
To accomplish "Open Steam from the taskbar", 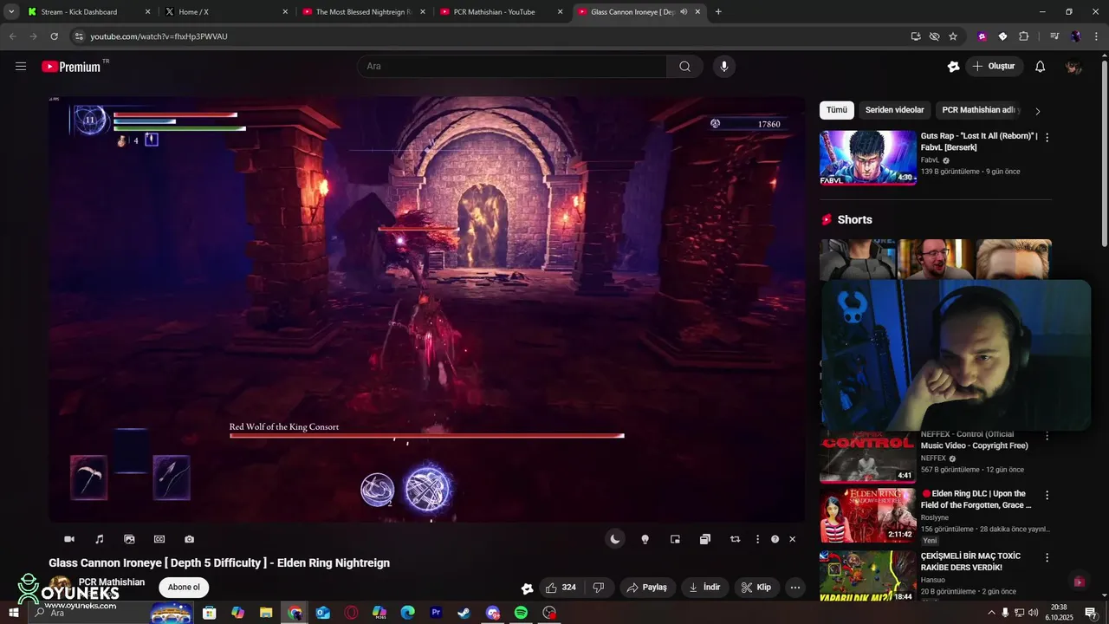I will coord(464,613).
